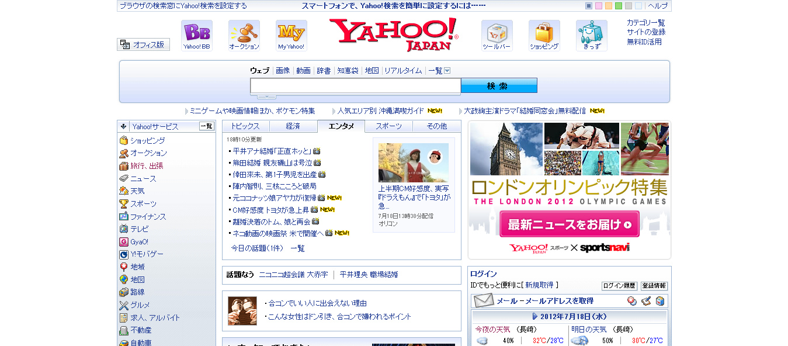Click the 登録情報 button
The height and width of the screenshot is (346, 788).
pos(654,286)
